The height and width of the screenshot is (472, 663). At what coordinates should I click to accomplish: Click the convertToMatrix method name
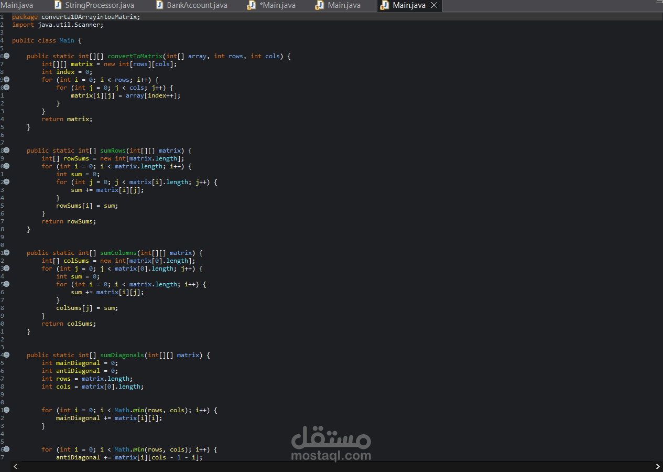point(135,56)
